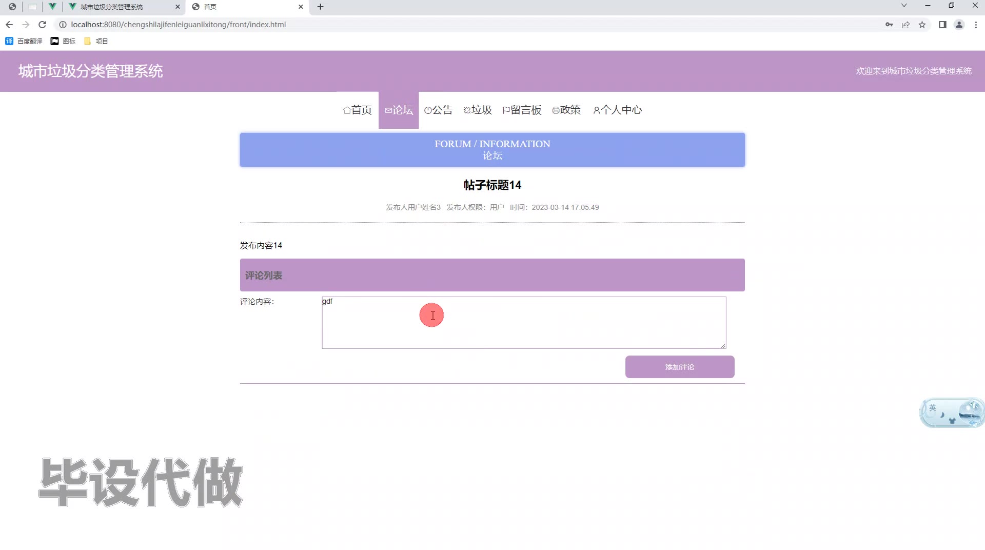Click the 评论列表 header
This screenshot has height=550, width=985.
coord(493,275)
